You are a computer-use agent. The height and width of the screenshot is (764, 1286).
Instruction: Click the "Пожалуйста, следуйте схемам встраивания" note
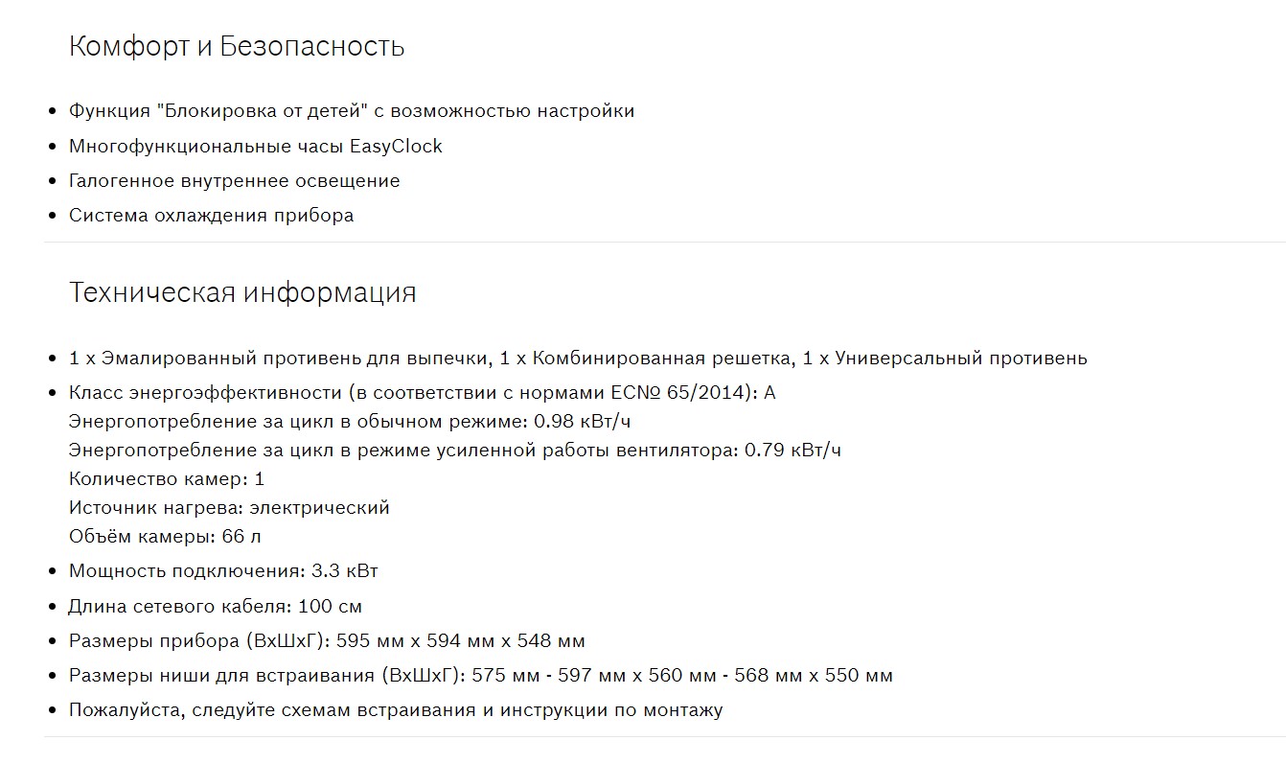[395, 710]
